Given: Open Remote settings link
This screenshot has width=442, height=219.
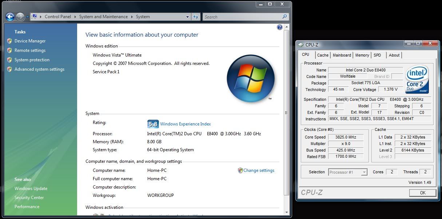Looking at the screenshot, I should pyautogui.click(x=30, y=50).
